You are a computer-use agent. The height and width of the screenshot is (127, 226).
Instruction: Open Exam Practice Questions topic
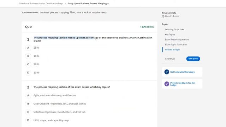(177, 40)
